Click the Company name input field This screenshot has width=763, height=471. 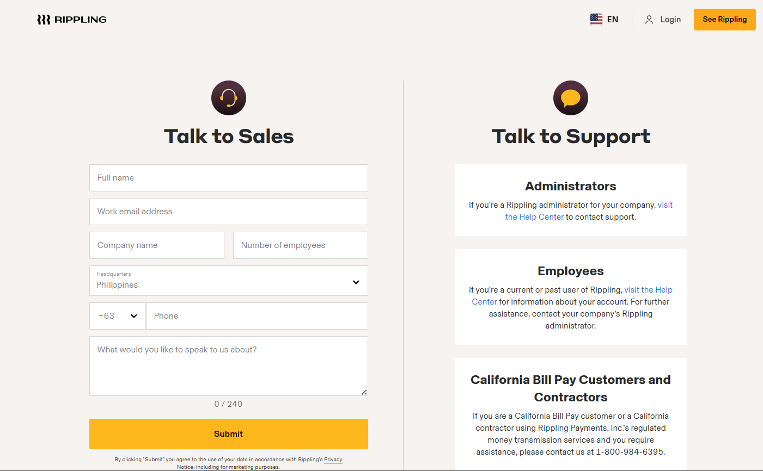(x=156, y=245)
